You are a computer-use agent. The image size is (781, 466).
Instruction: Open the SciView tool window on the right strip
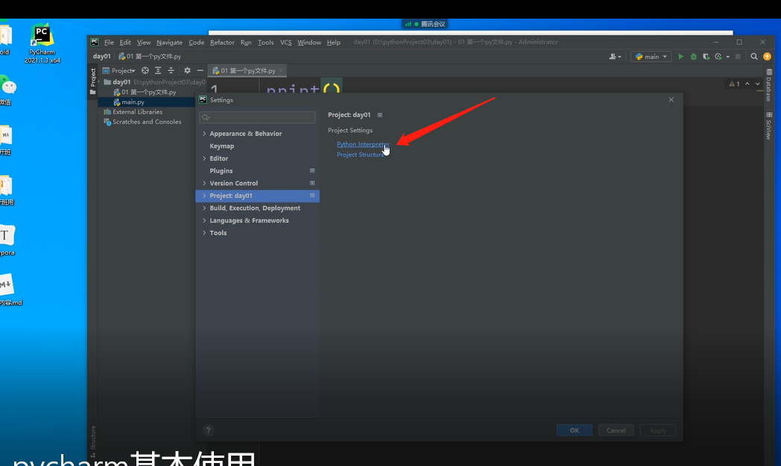pos(769,127)
